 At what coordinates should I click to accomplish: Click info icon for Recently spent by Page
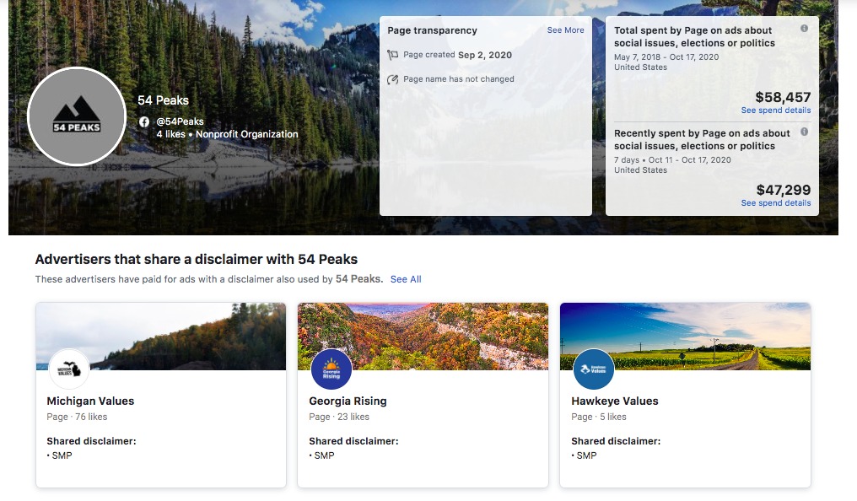point(804,132)
